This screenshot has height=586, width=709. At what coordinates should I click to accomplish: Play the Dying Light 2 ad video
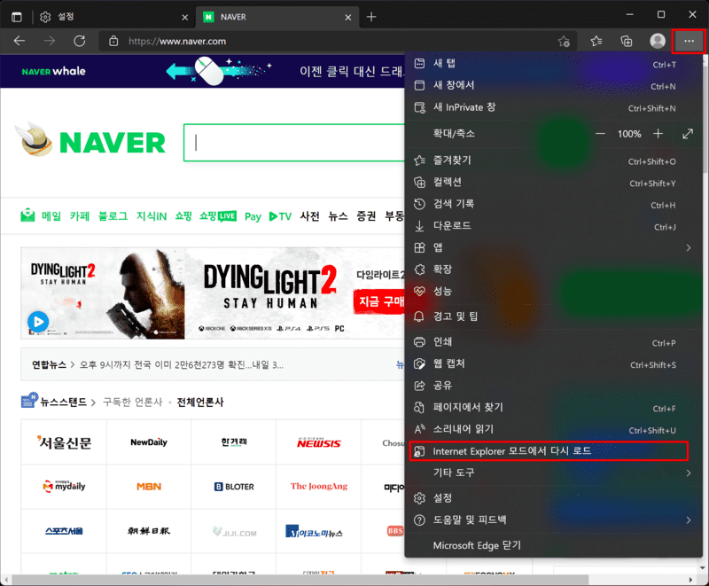pos(38,322)
